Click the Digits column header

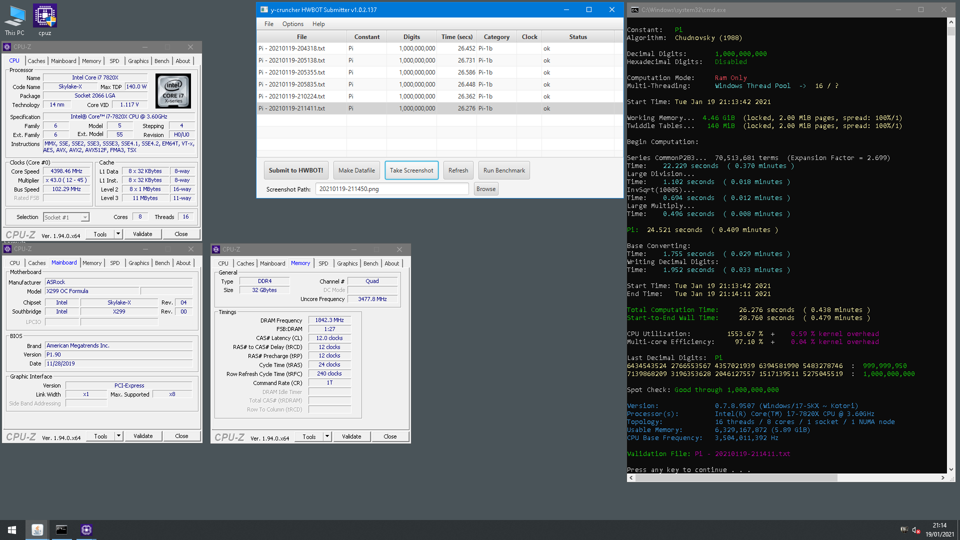point(411,36)
